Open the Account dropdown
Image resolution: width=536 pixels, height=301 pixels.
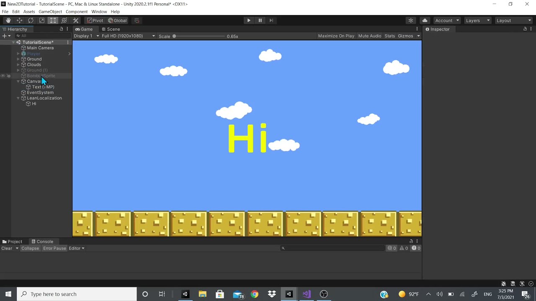click(x=447, y=20)
